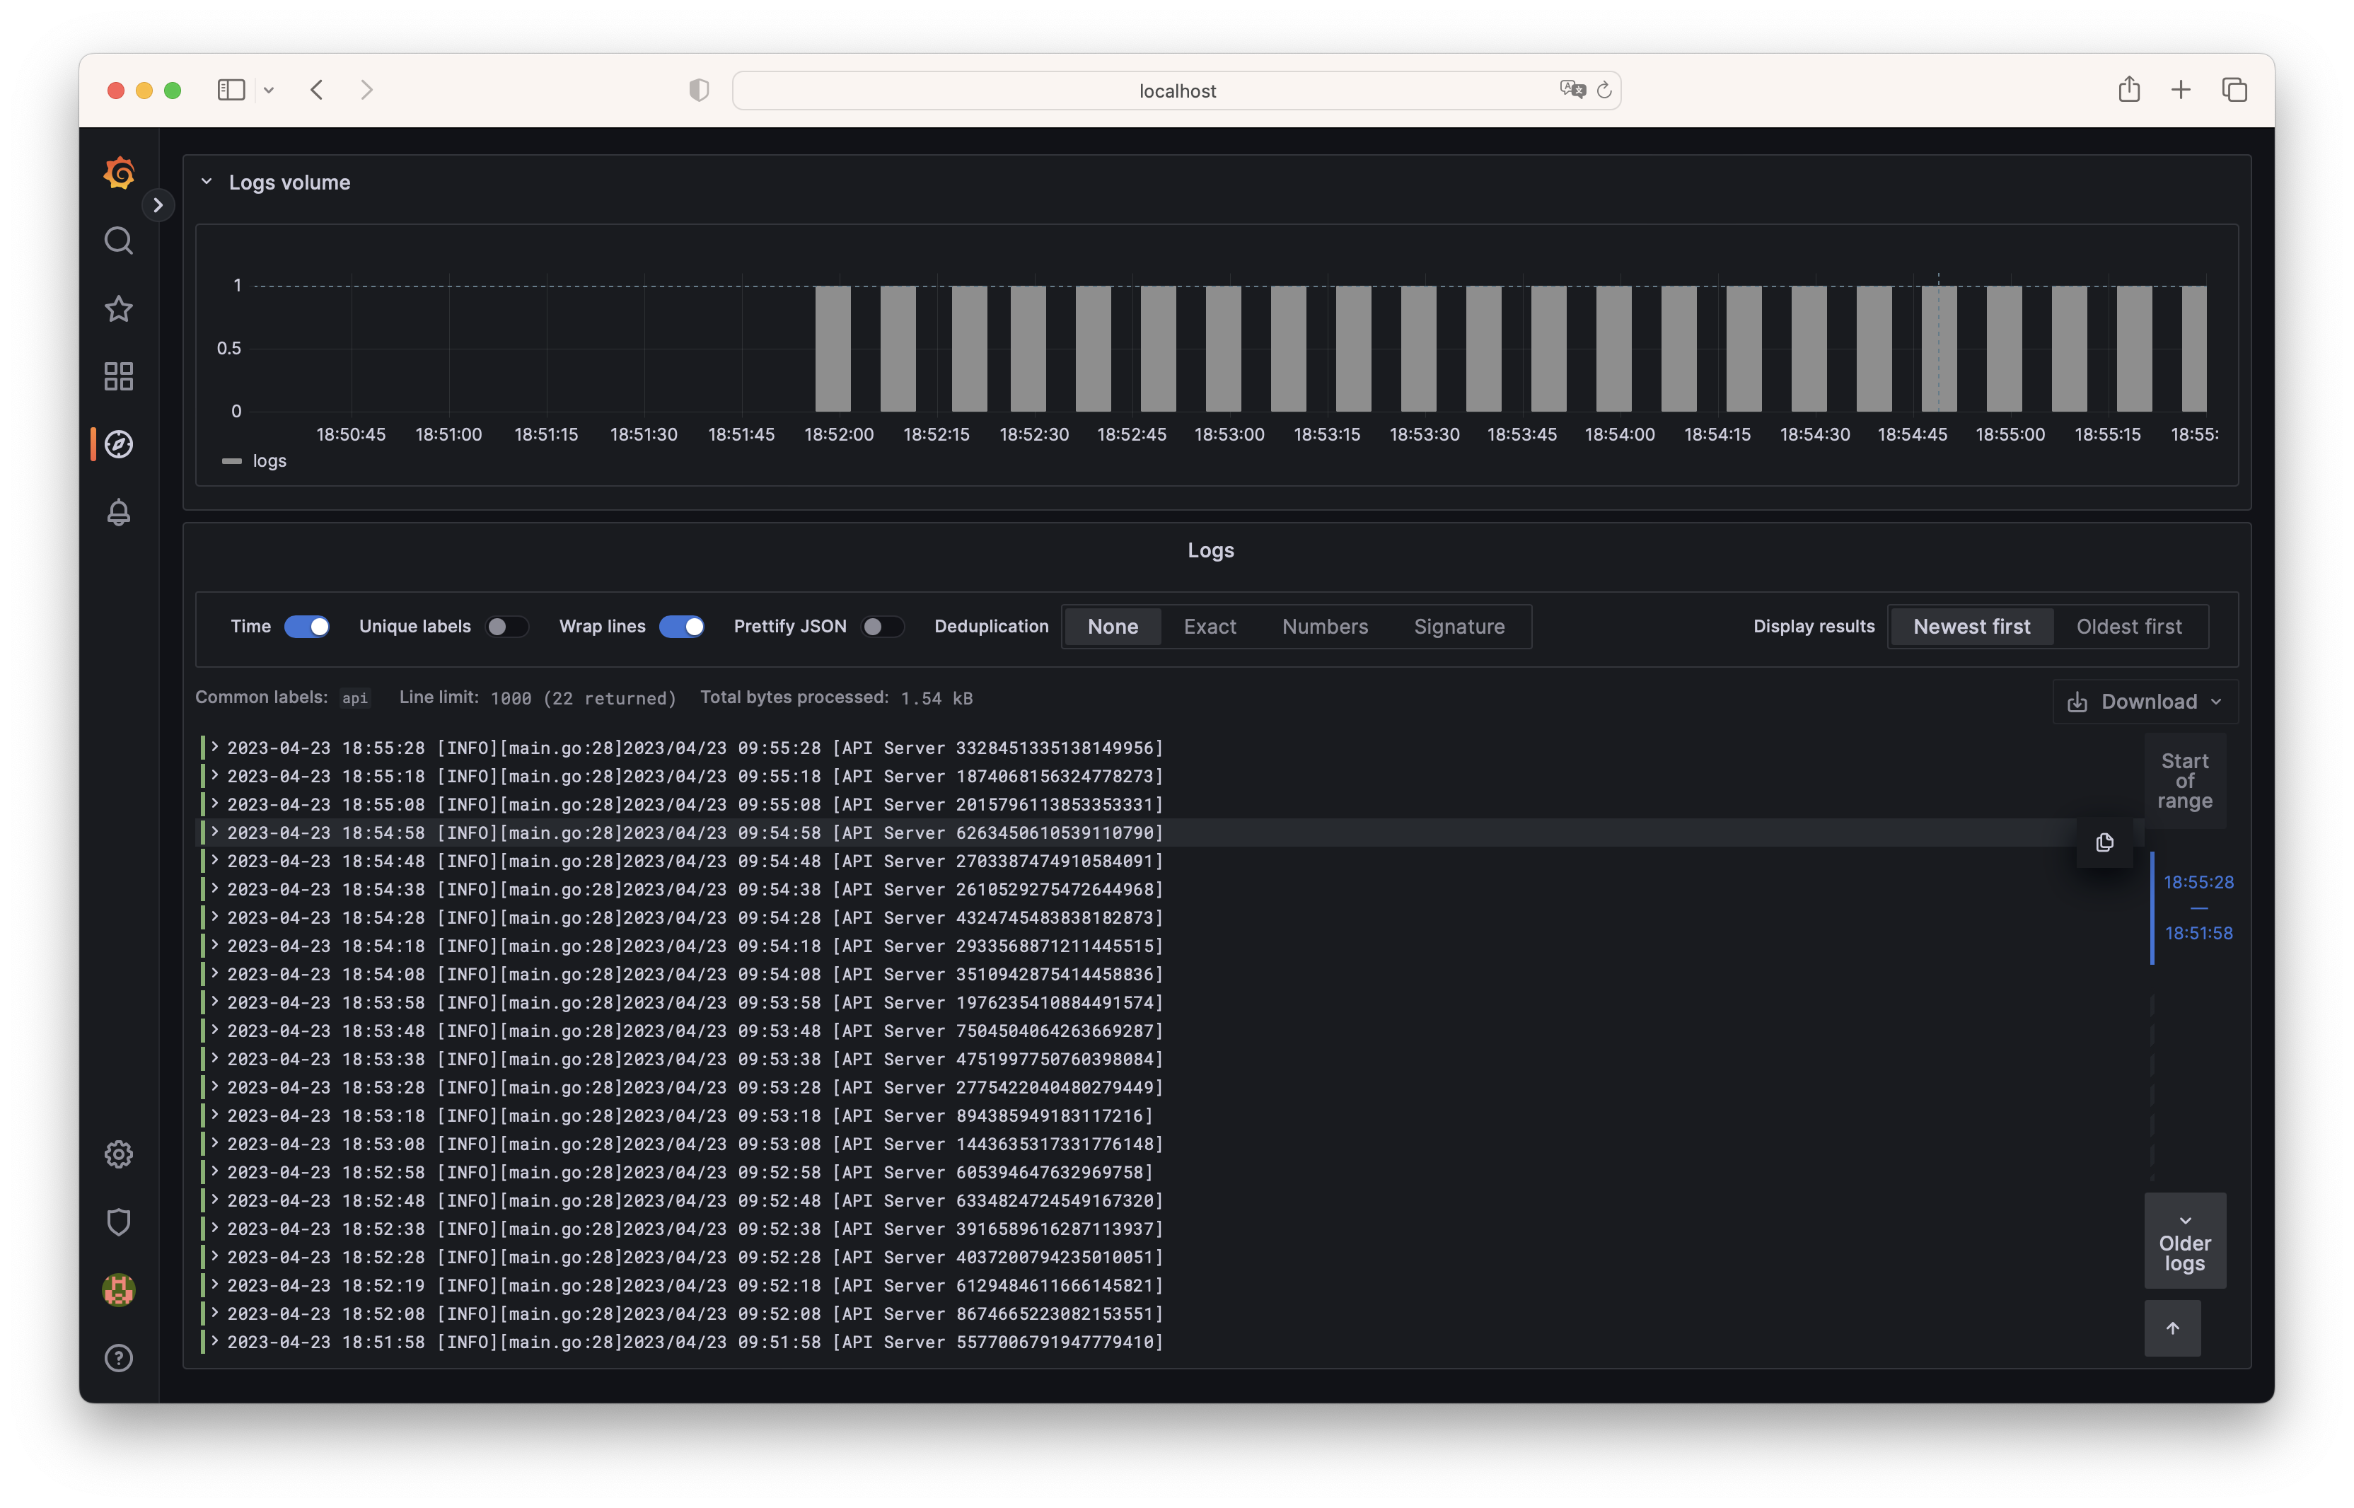This screenshot has width=2354, height=1508.
Task: Click the localhost address bar
Action: pyautogui.click(x=1176, y=91)
